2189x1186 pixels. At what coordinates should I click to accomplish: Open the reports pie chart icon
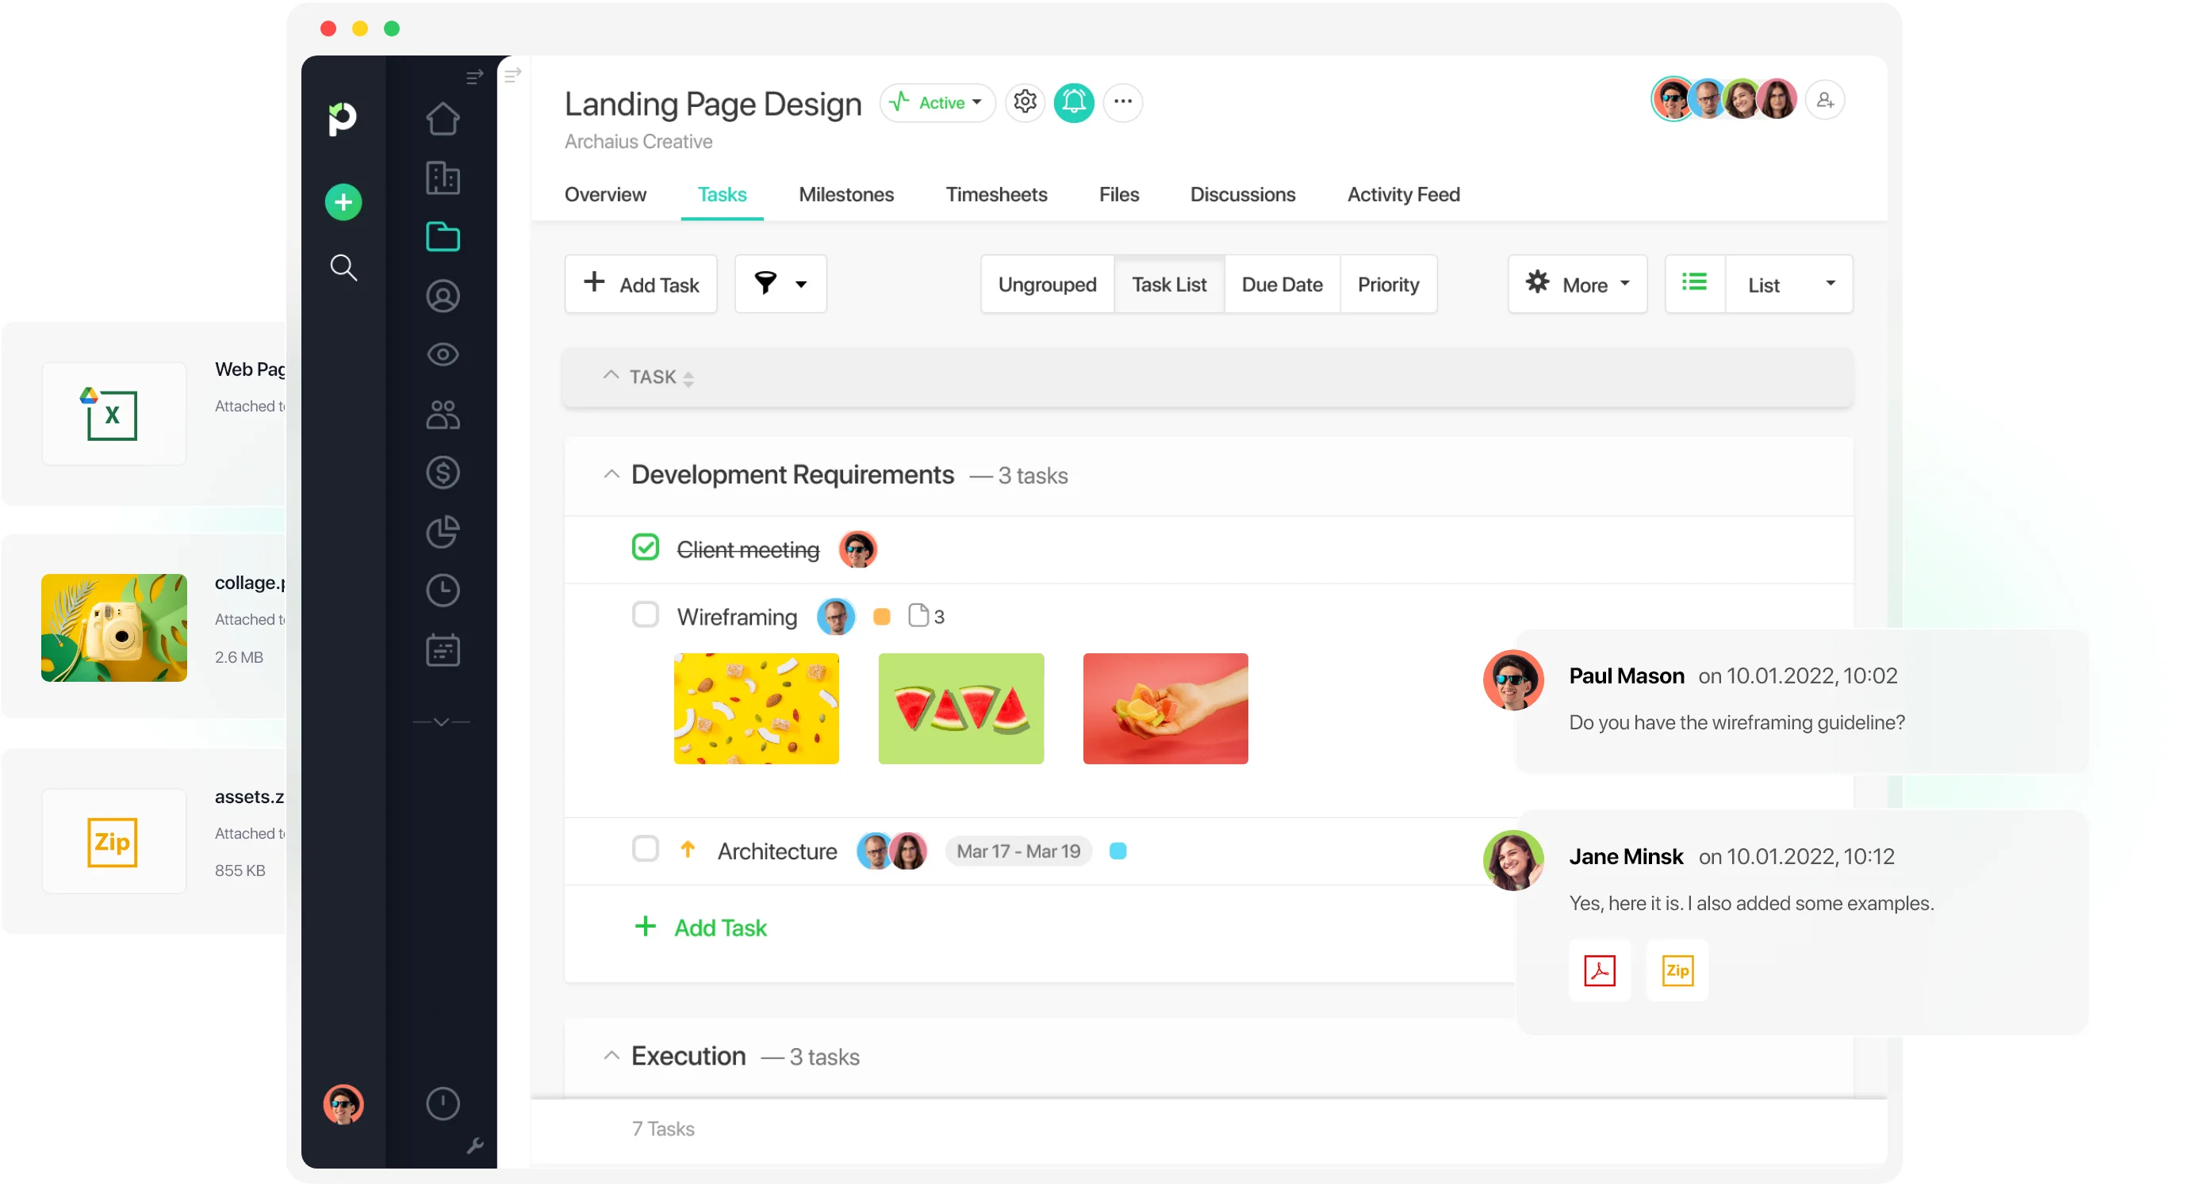[443, 532]
